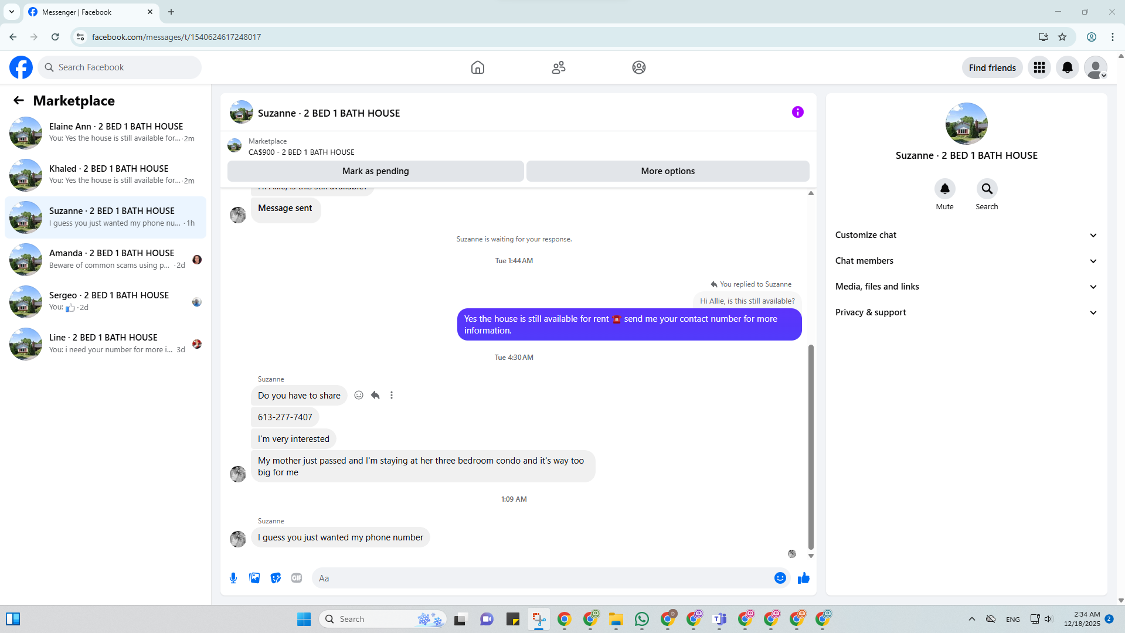Click the phone number message 613-277-7407
The height and width of the screenshot is (633, 1125).
285,417
